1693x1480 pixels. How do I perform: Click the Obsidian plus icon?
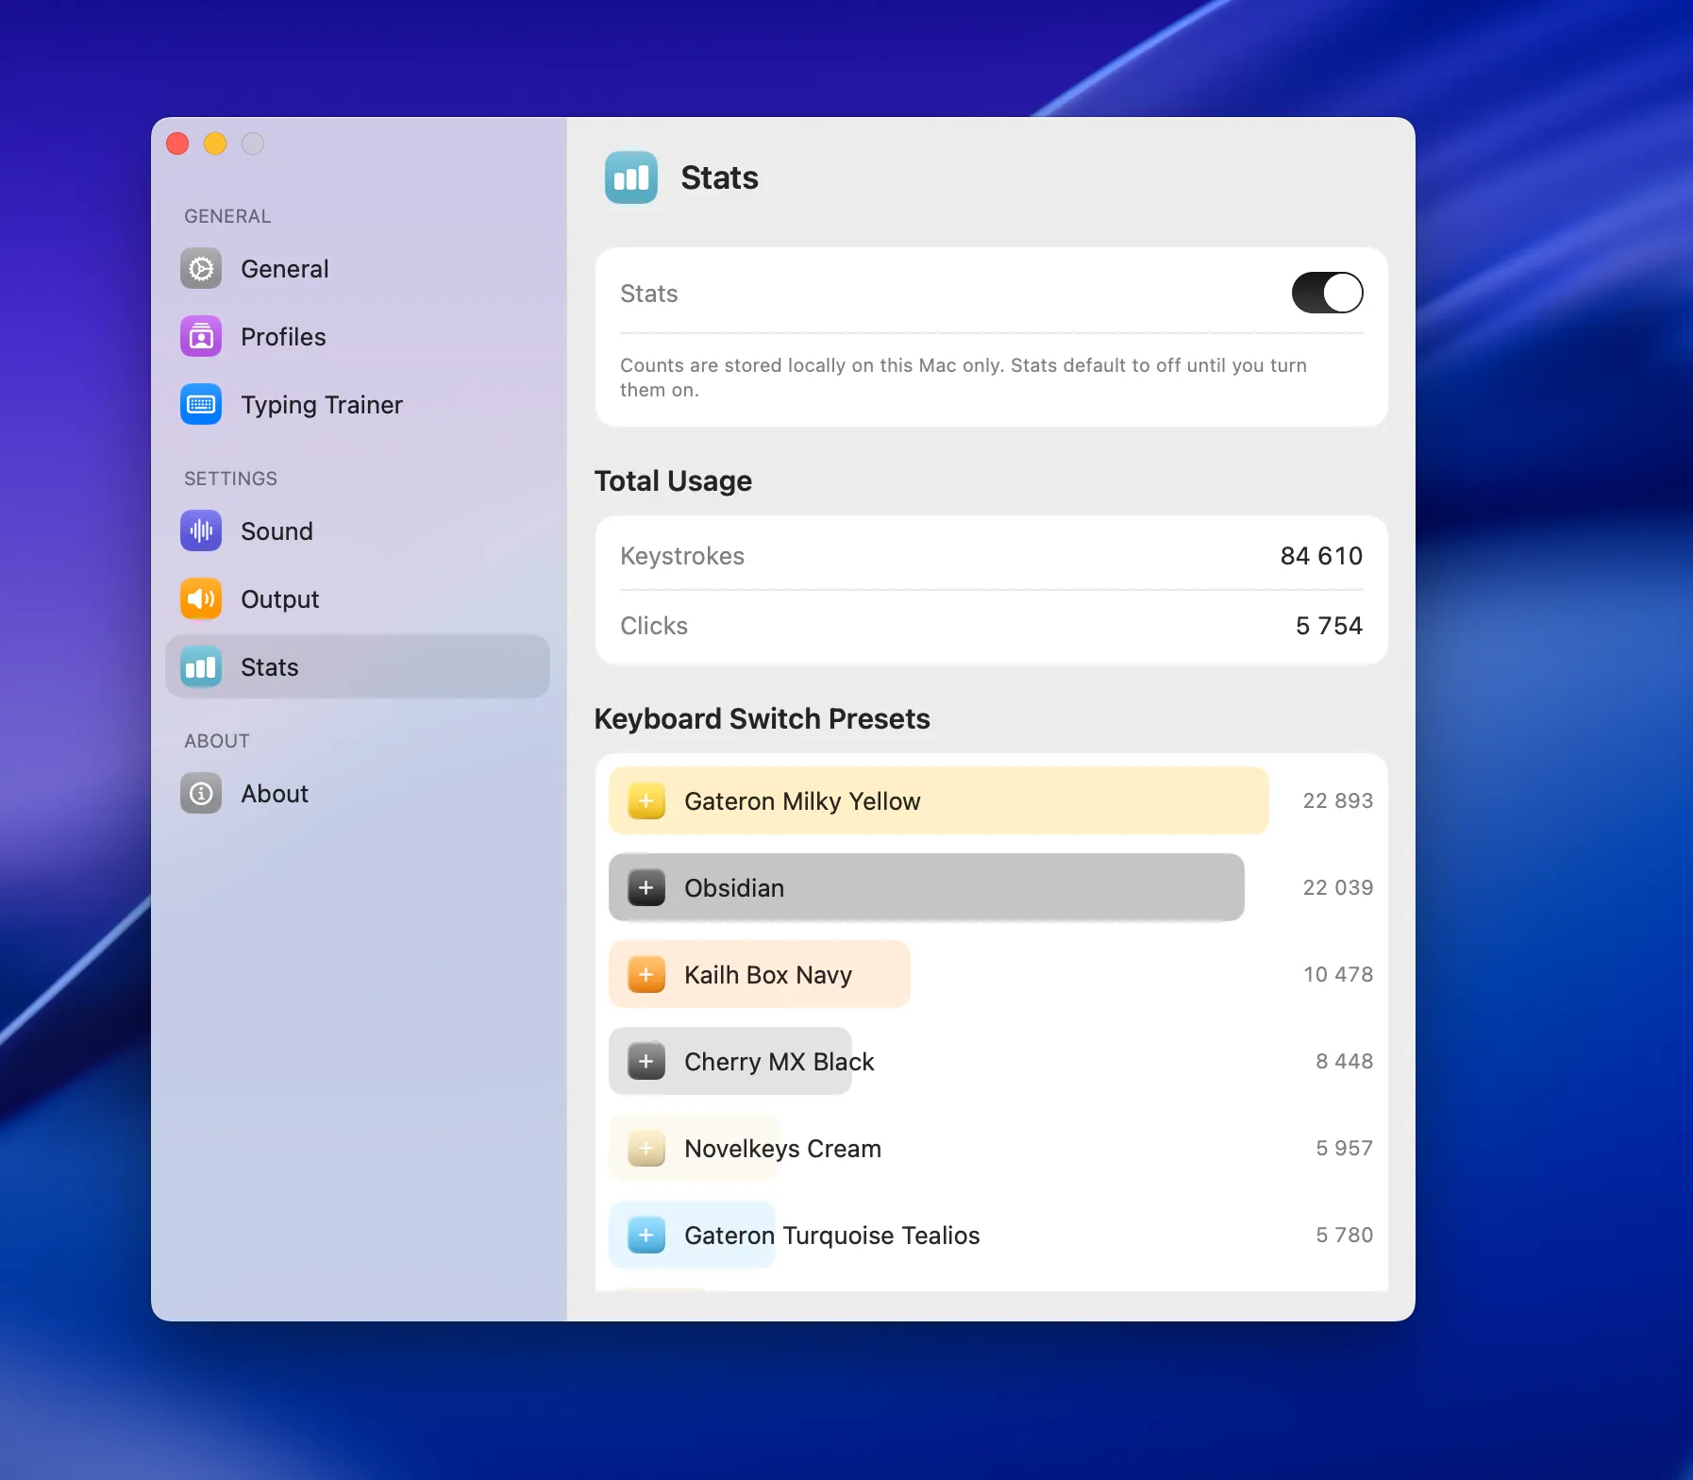[646, 888]
